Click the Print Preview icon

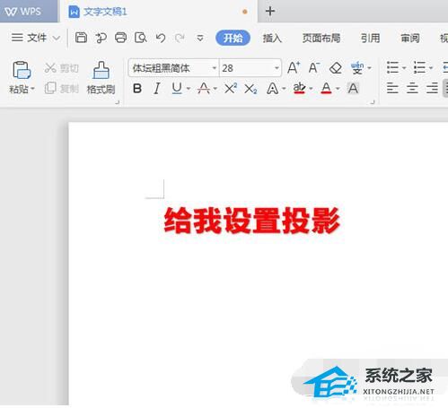click(141, 38)
